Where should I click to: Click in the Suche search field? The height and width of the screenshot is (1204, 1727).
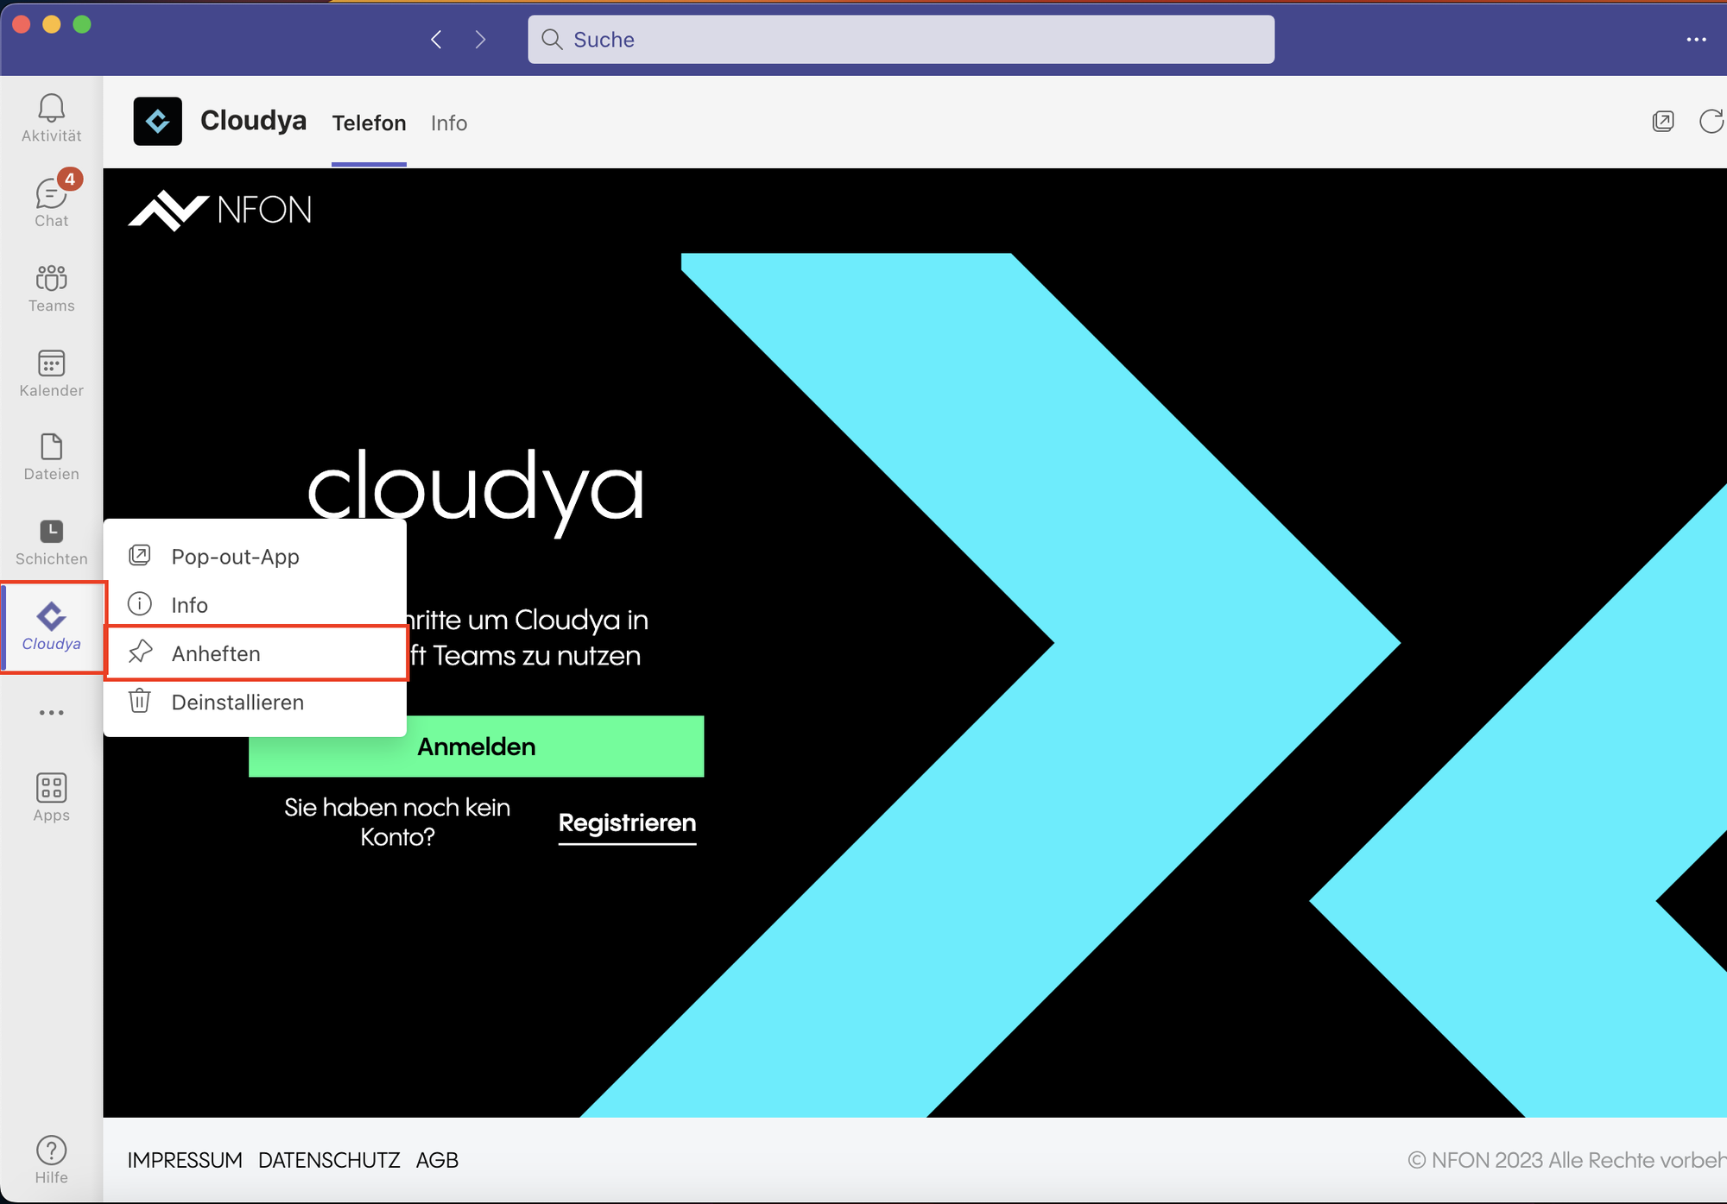click(901, 40)
